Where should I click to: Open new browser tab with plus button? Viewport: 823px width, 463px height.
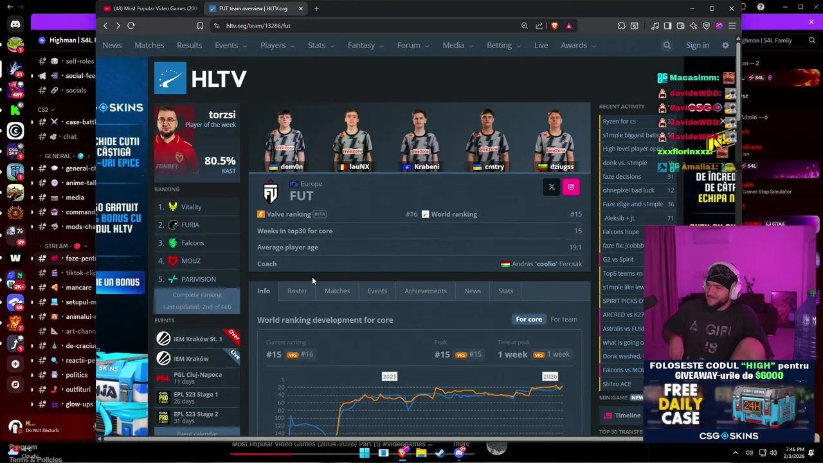tap(316, 8)
